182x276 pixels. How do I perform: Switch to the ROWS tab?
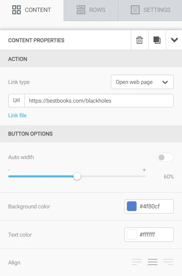click(x=91, y=10)
